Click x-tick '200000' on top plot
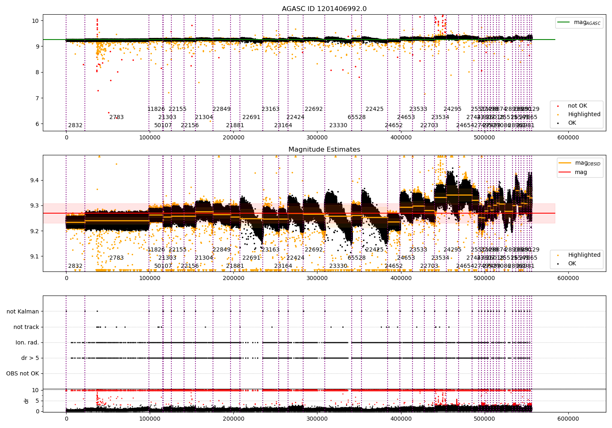 [x=233, y=138]
